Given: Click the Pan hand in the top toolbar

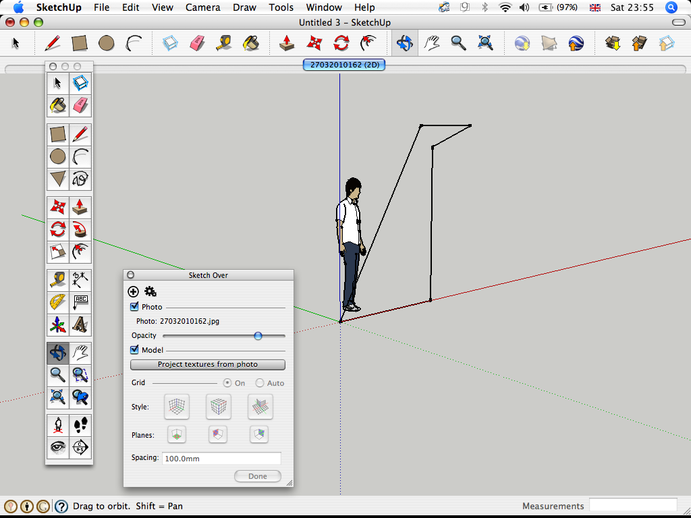Looking at the screenshot, I should pos(432,43).
